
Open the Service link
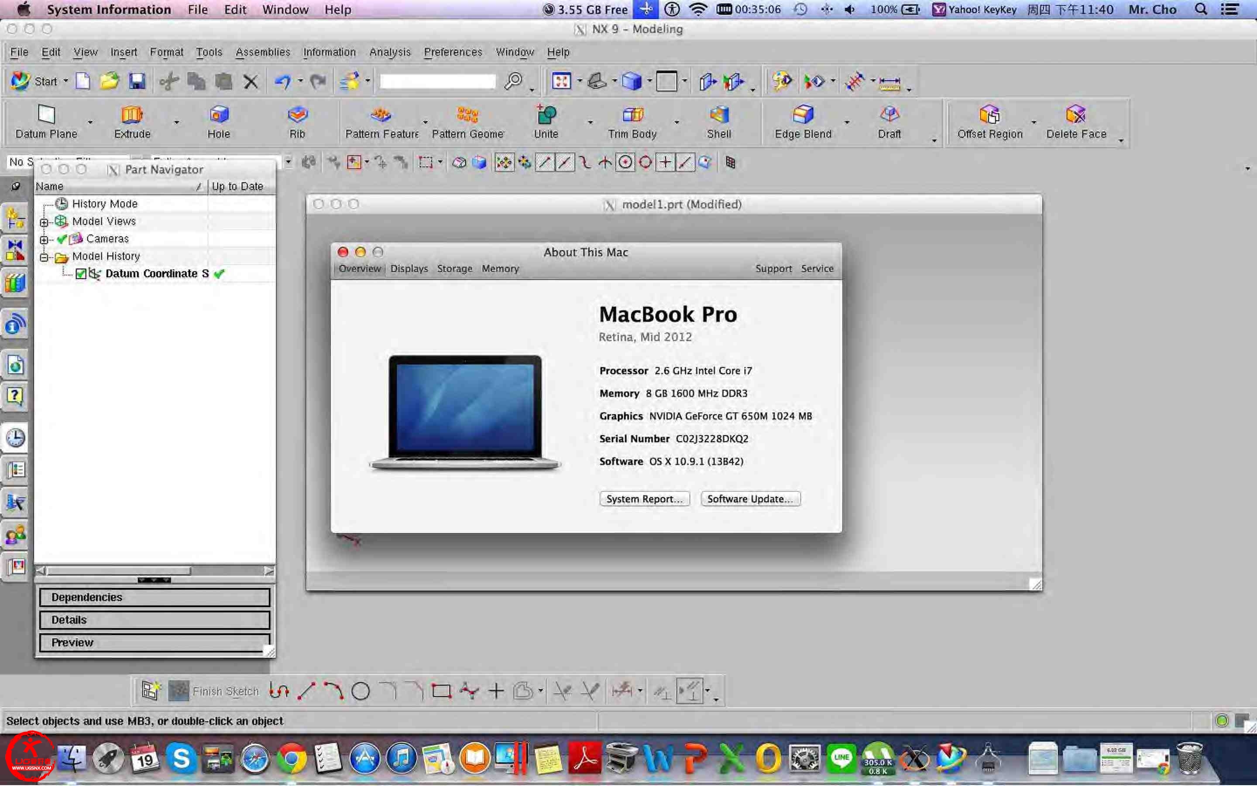pos(817,269)
